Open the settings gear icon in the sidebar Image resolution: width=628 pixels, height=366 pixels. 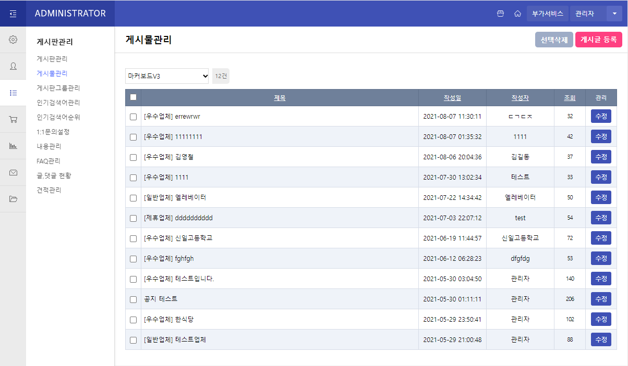[13, 40]
